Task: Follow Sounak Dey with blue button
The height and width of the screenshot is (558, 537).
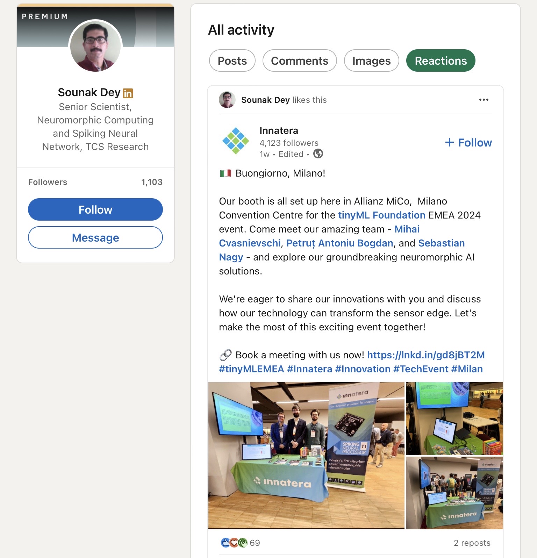Action: (x=95, y=209)
